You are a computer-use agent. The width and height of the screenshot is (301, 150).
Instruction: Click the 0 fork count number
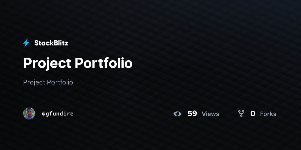point(253,114)
